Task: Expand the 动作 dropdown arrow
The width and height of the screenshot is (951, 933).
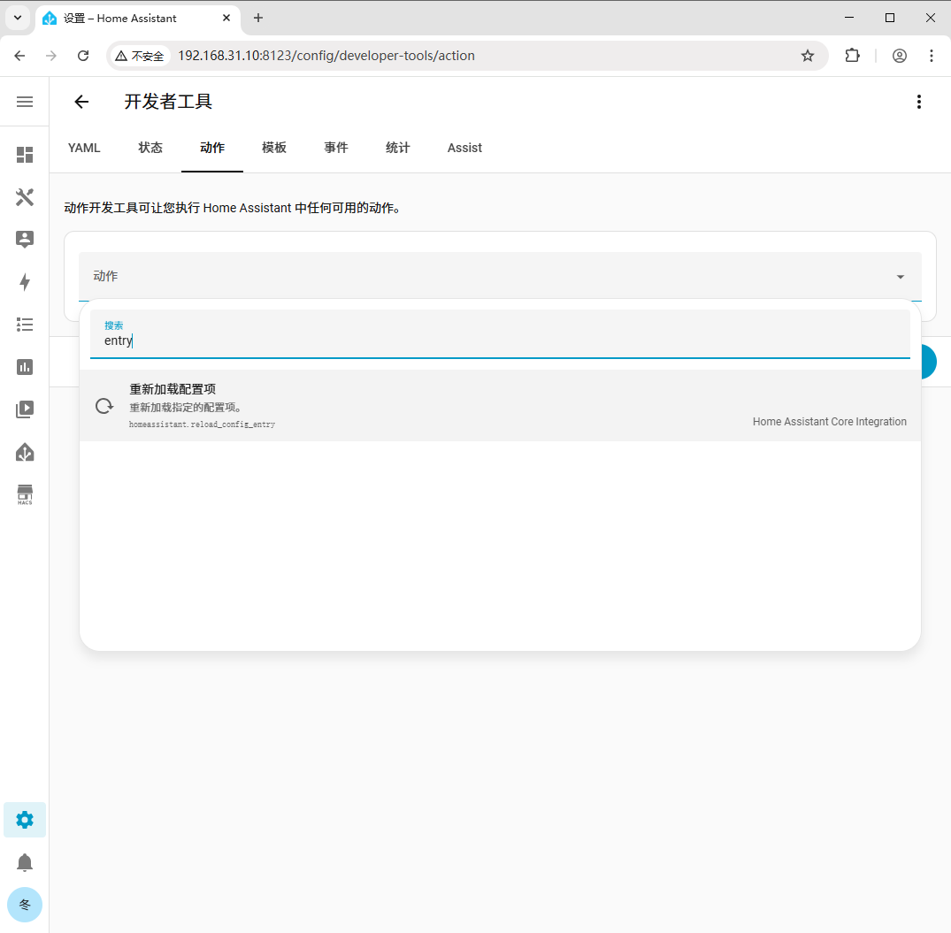Action: (x=900, y=277)
